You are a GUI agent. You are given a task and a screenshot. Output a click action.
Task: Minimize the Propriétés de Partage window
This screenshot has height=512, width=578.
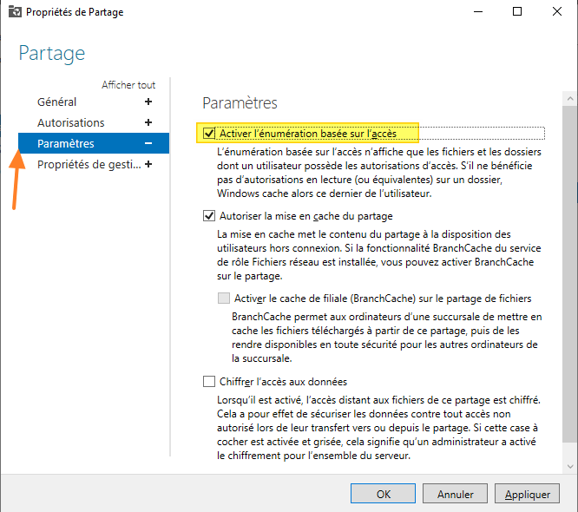coord(478,12)
